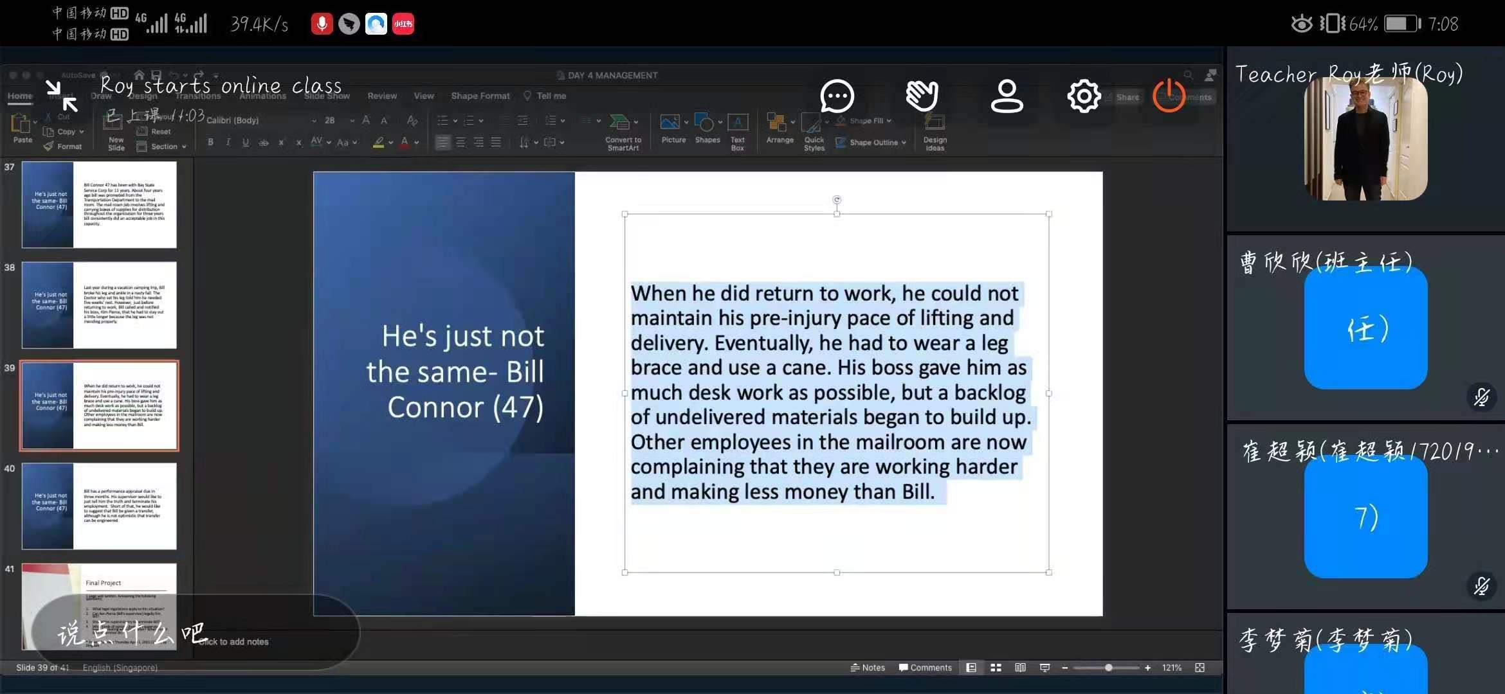This screenshot has width=1505, height=694.
Task: Open the meeting chat bubble icon
Action: pos(837,96)
